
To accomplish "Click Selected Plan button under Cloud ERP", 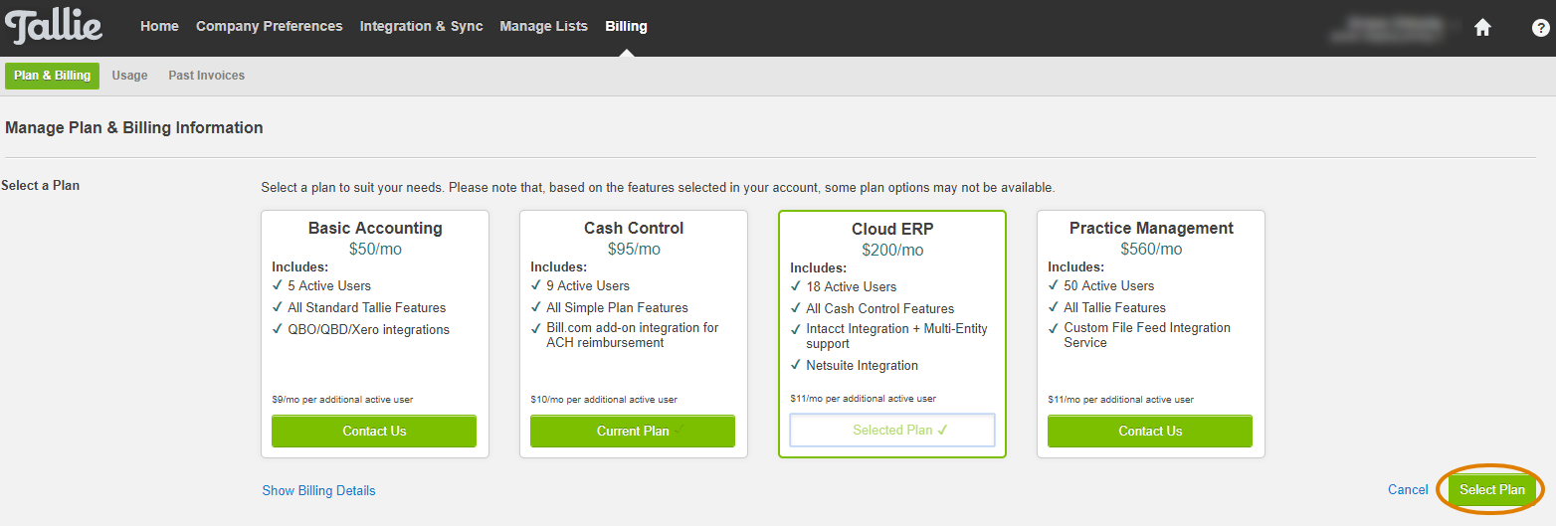I will click(x=892, y=431).
